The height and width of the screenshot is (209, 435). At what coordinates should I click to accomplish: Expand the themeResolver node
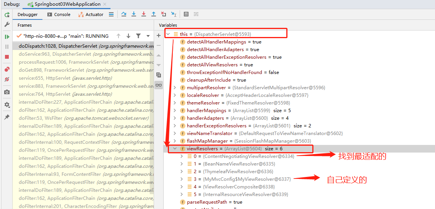[x=175, y=103]
